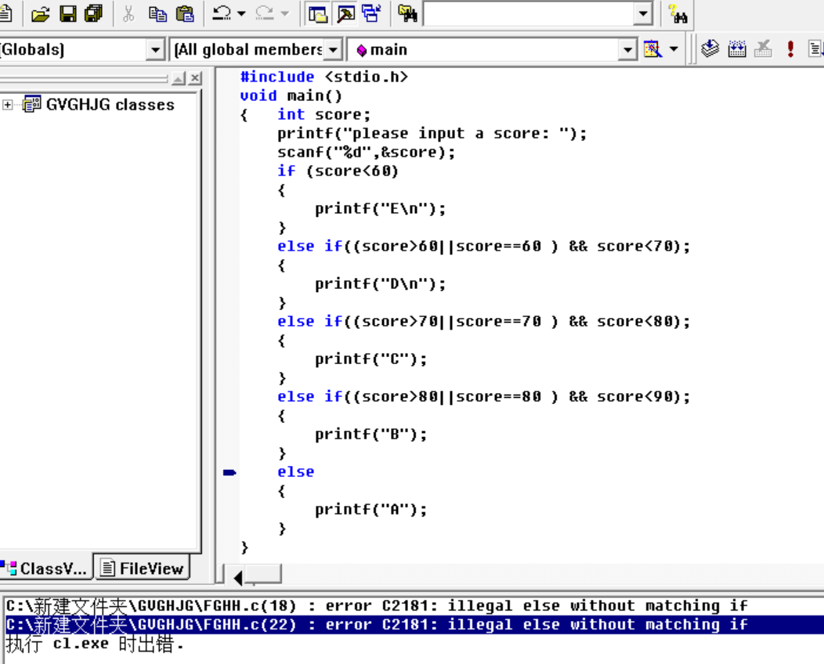
Task: Click the WizardBar actions icon
Action: coord(652,49)
